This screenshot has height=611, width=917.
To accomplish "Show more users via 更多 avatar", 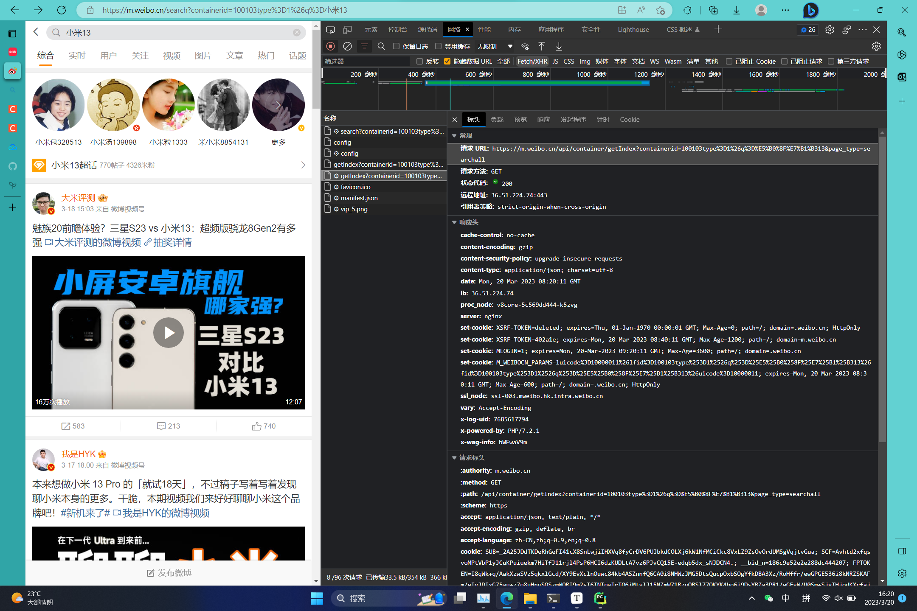I will click(x=278, y=105).
